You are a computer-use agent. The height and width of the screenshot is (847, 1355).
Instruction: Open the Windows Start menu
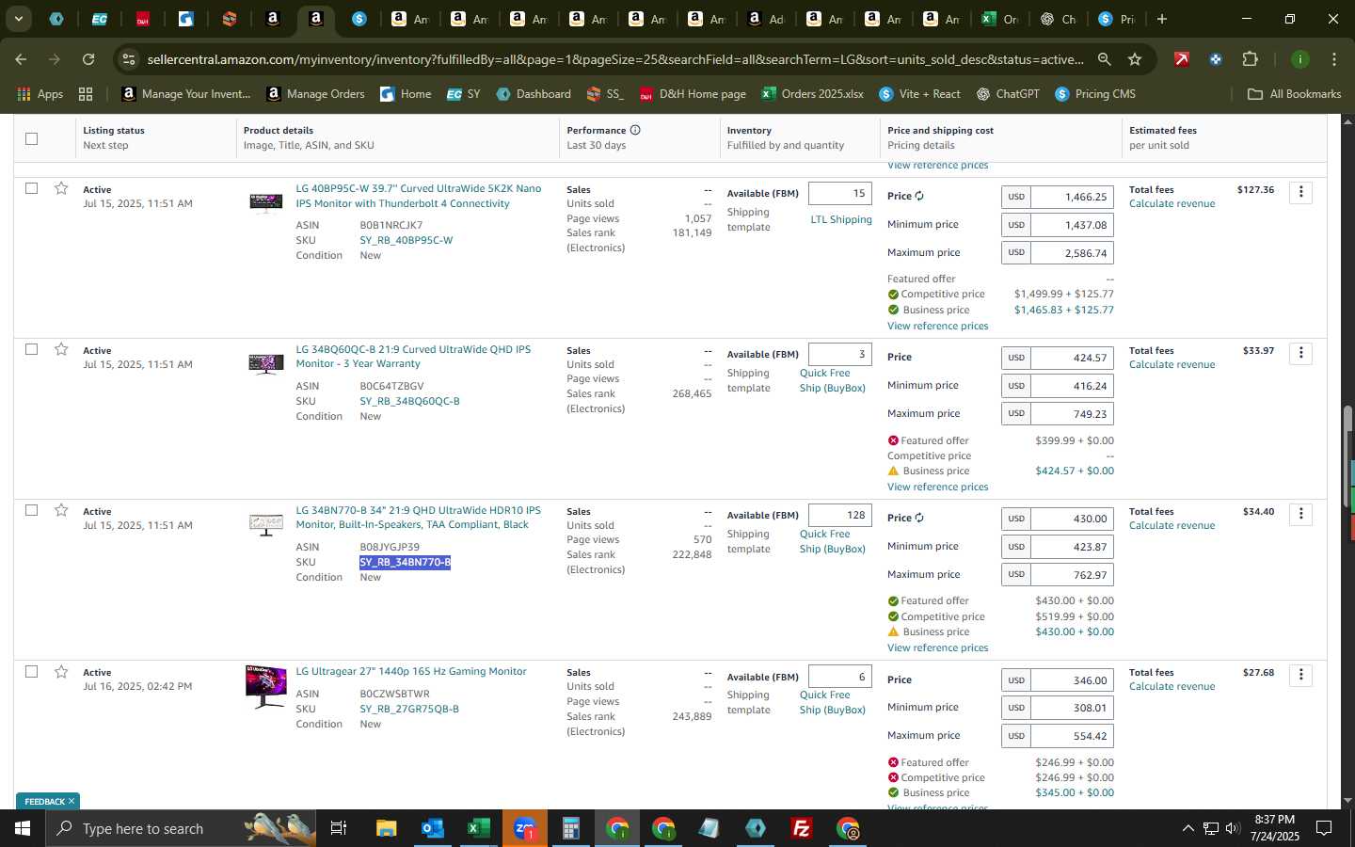pyautogui.click(x=22, y=828)
